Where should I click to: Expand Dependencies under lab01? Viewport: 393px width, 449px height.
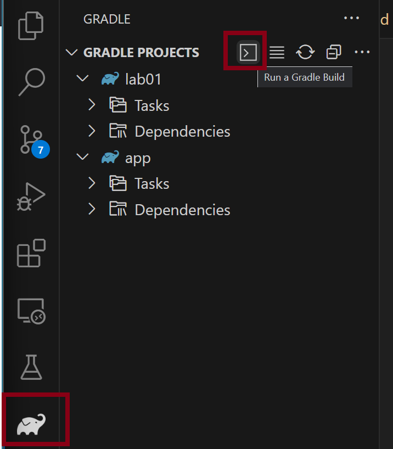(92, 131)
